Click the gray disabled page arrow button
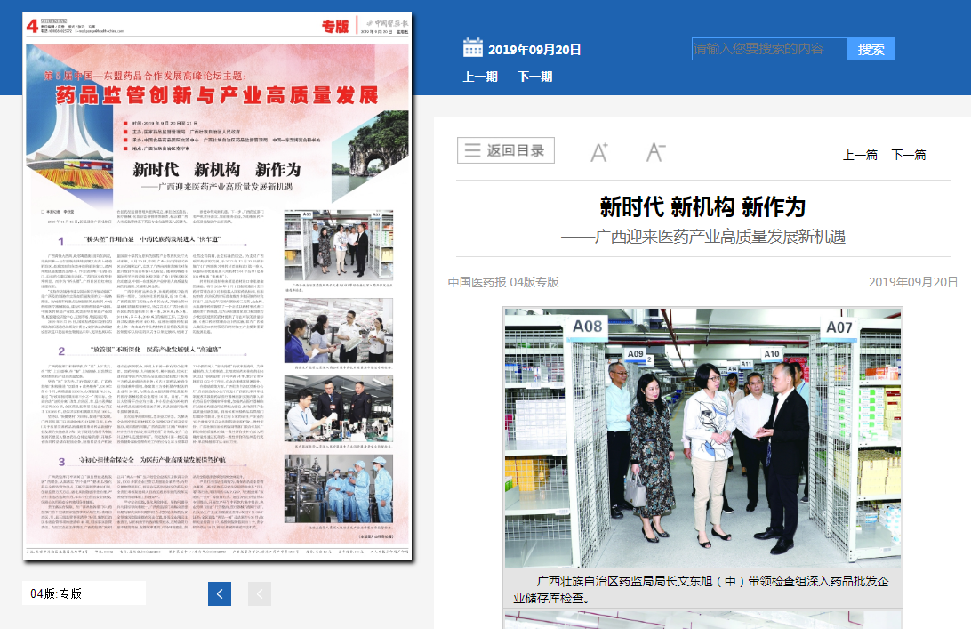This screenshot has height=629, width=971. [x=258, y=593]
